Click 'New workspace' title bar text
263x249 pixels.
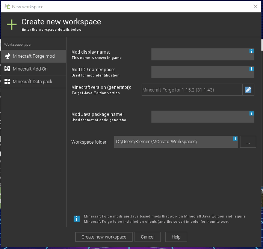pyautogui.click(x=28, y=7)
